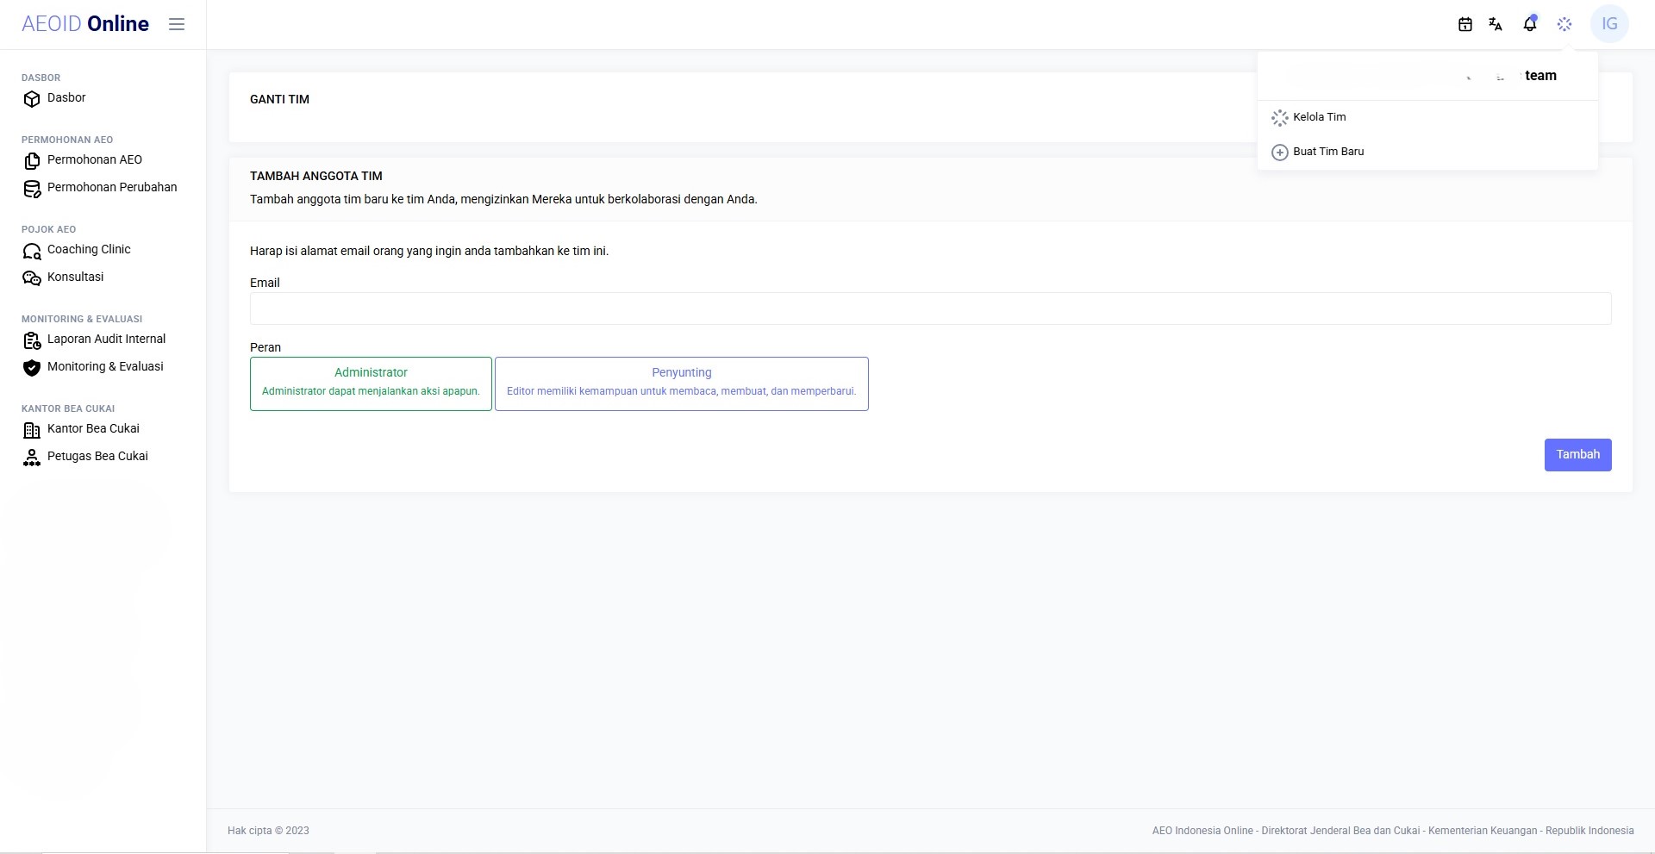Focus the Email input field

click(930, 309)
